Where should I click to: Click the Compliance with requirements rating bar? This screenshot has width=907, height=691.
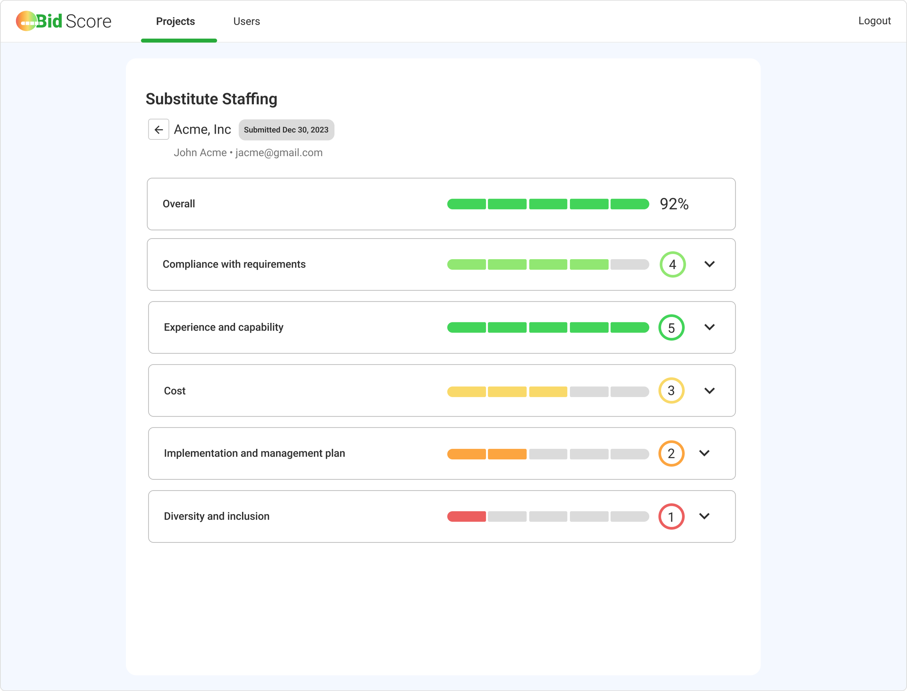pos(548,264)
